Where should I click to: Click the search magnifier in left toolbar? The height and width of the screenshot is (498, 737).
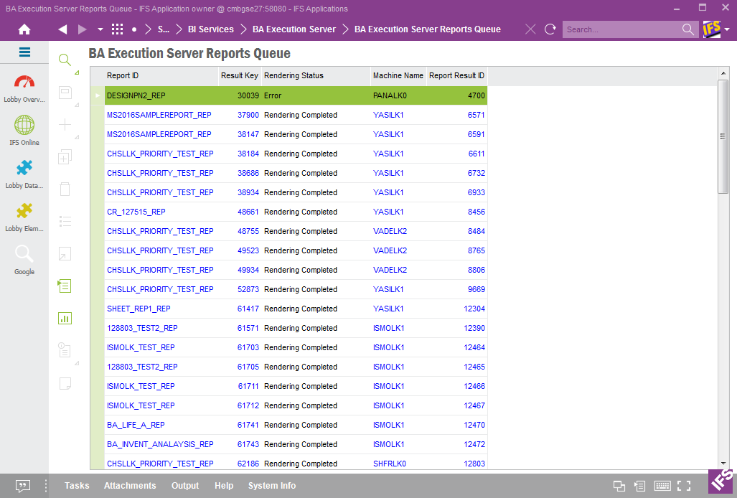click(65, 60)
